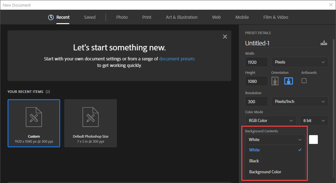Click the clock icon beside Recent
Image resolution: width=336 pixels, height=183 pixels.
51,17
